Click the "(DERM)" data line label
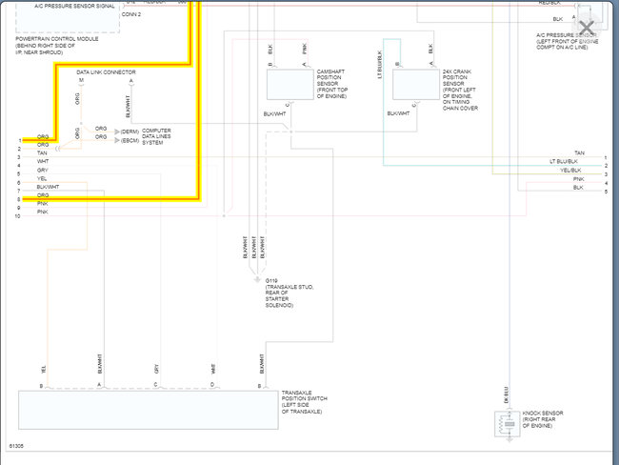The width and height of the screenshot is (619, 465). click(x=130, y=131)
